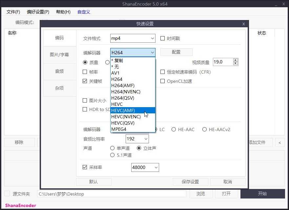Enable the 时间戳 timestamp checkbox

[x=162, y=38]
